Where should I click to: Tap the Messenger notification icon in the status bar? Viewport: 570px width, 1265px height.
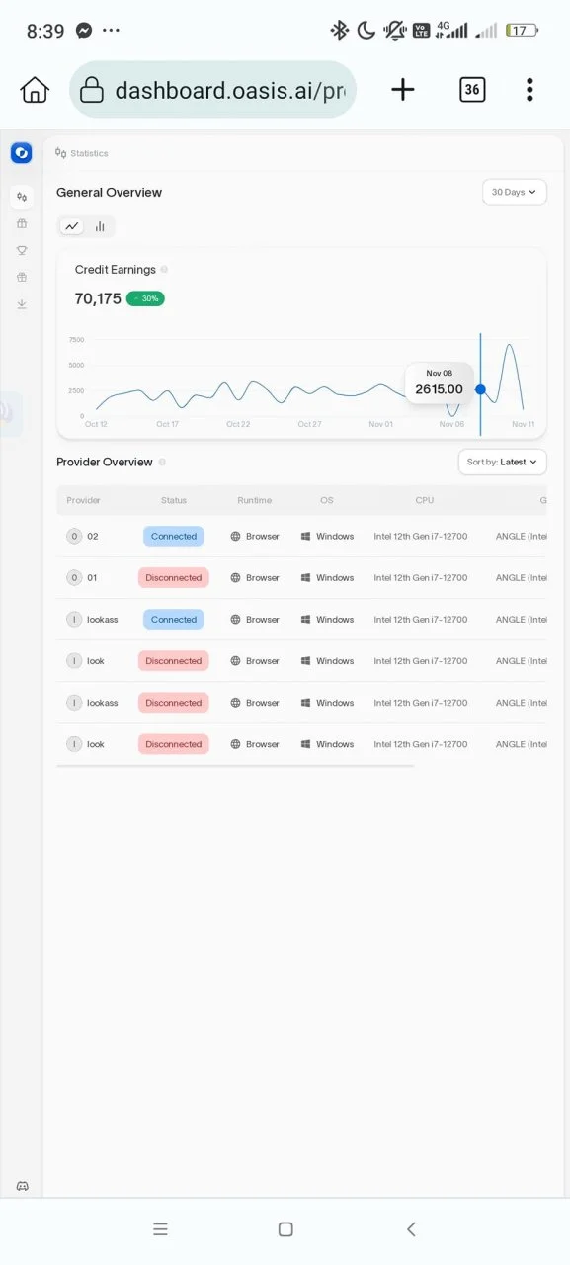[x=85, y=31]
